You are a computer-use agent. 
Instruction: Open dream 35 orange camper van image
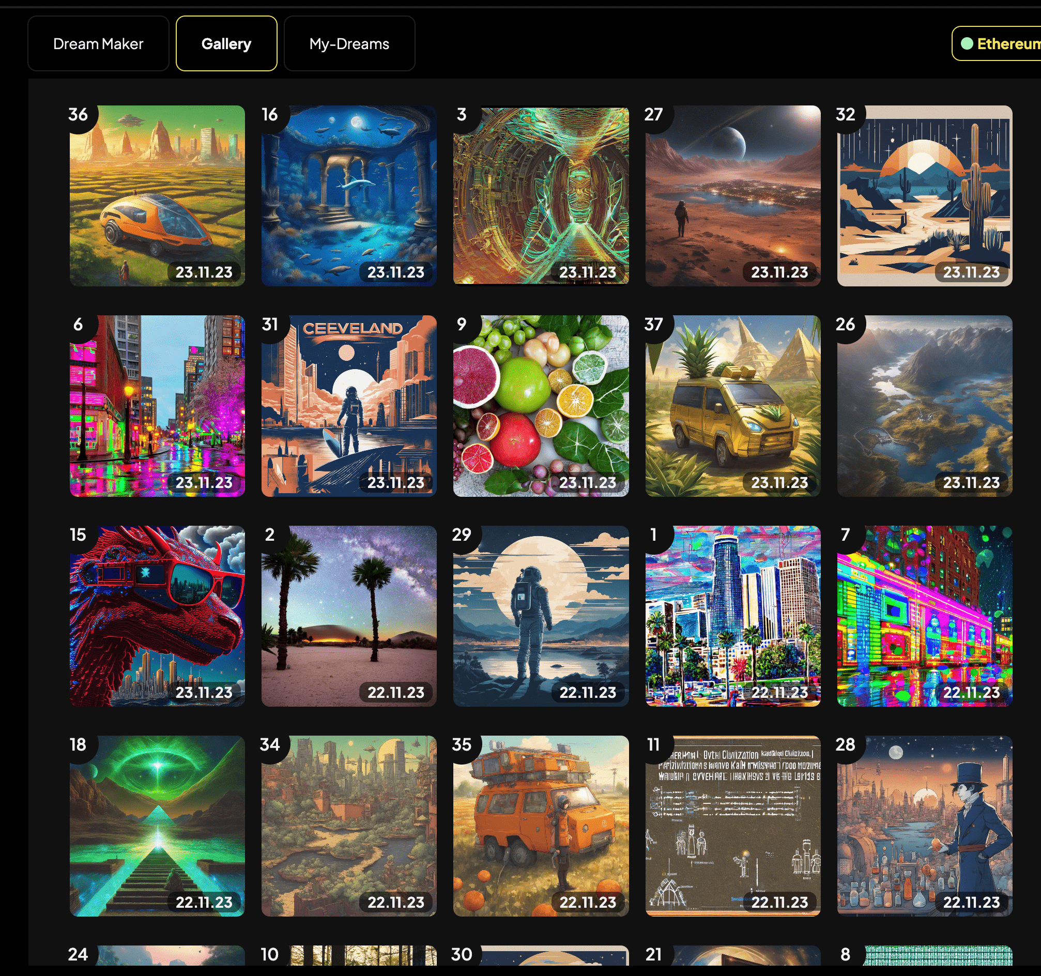pyautogui.click(x=540, y=826)
